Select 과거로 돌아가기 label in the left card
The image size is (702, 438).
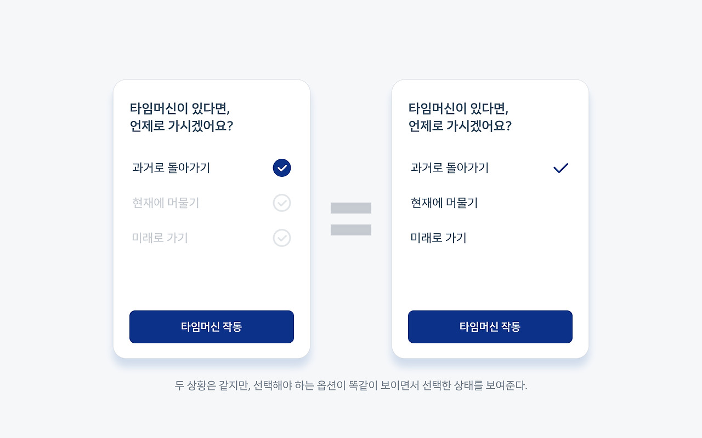click(x=171, y=168)
